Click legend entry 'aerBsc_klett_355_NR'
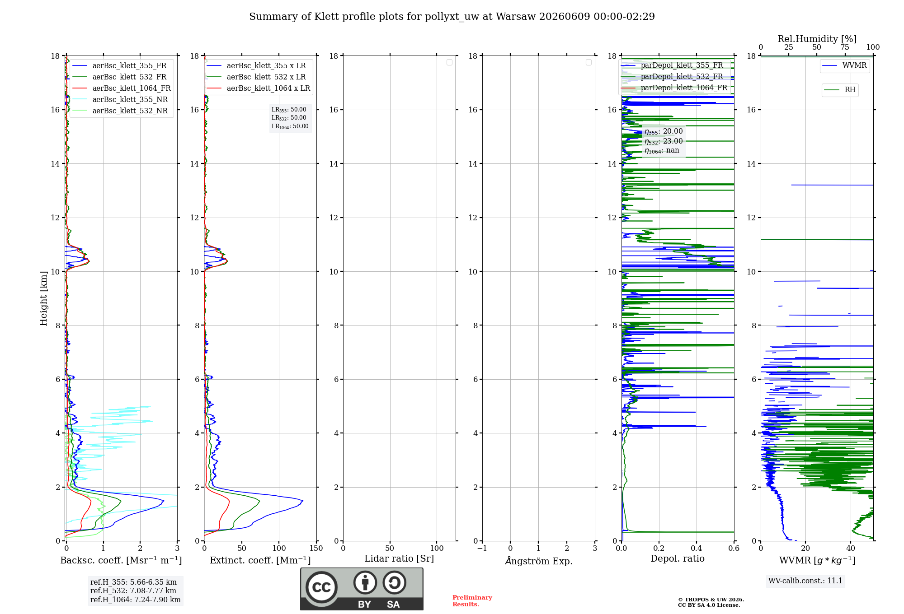Image resolution: width=904 pixels, height=614 pixels. coord(130,100)
